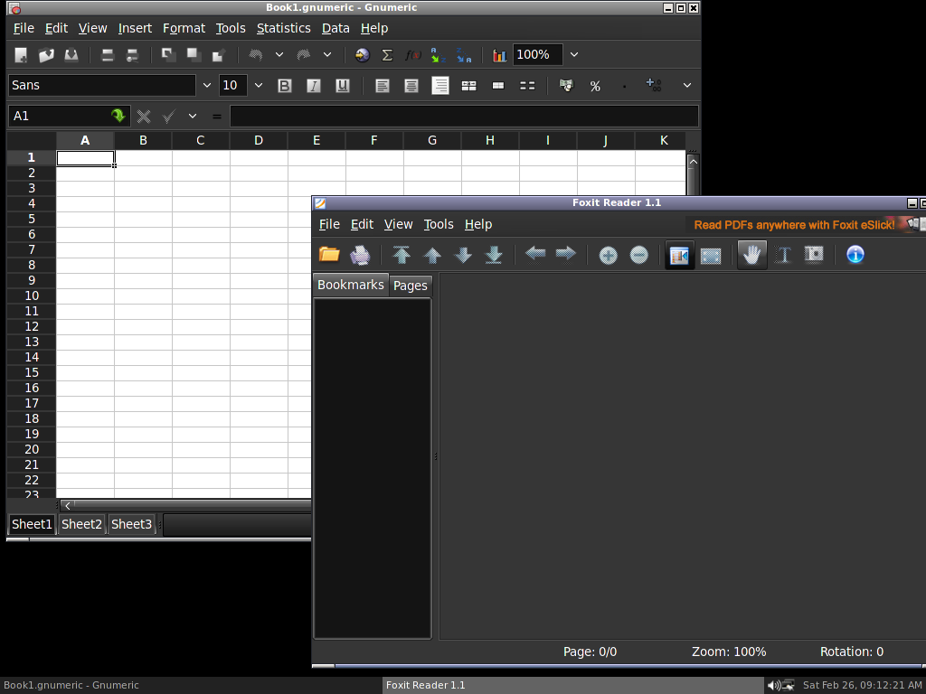Zoom in with Foxit plus icon

(608, 255)
